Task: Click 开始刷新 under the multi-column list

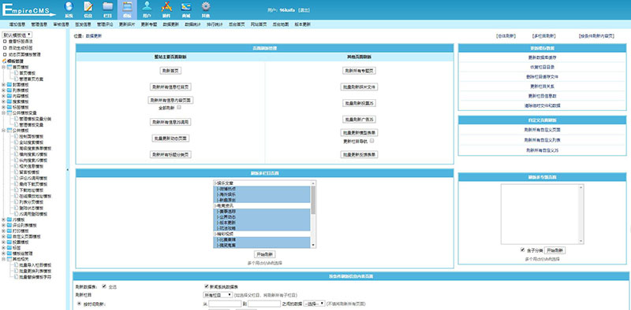Action: (x=264, y=255)
